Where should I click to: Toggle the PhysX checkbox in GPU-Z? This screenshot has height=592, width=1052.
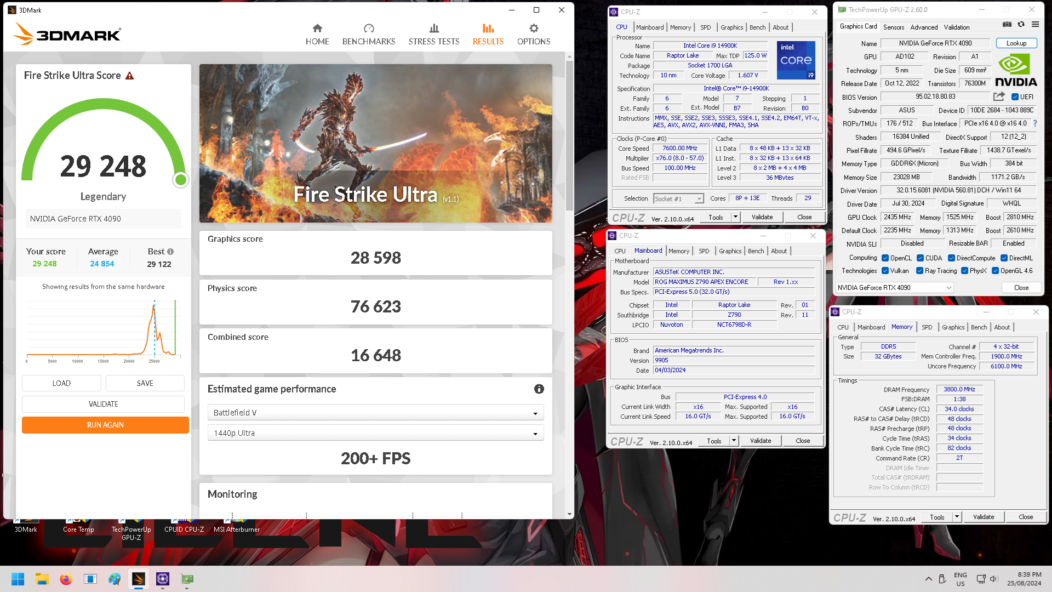[x=964, y=271]
